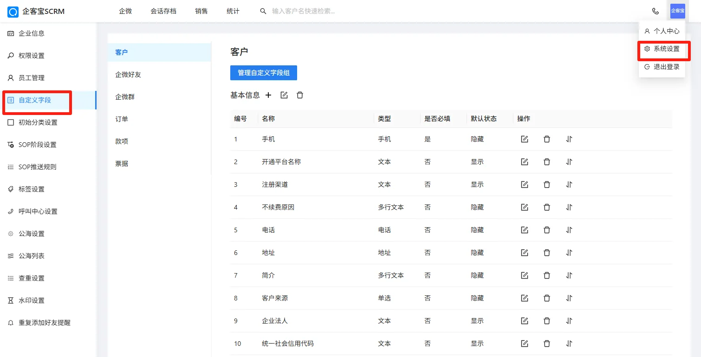
Task: Click 单选 type in 客户来源 row
Action: pos(384,298)
